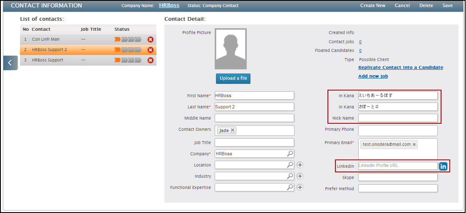Click the Functional Expertise lookup field
The width and height of the screenshot is (466, 213).
pos(254,188)
